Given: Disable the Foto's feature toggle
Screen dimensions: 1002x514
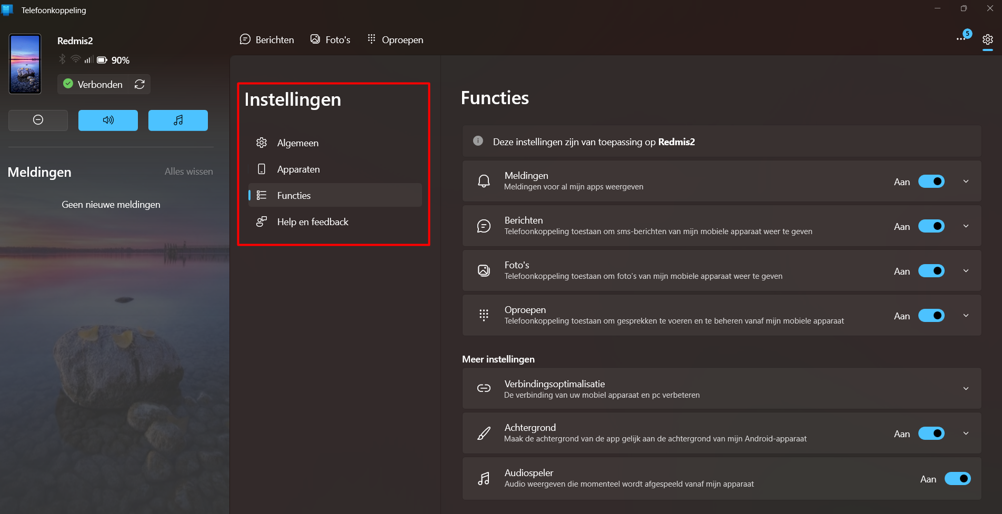Looking at the screenshot, I should (x=931, y=271).
